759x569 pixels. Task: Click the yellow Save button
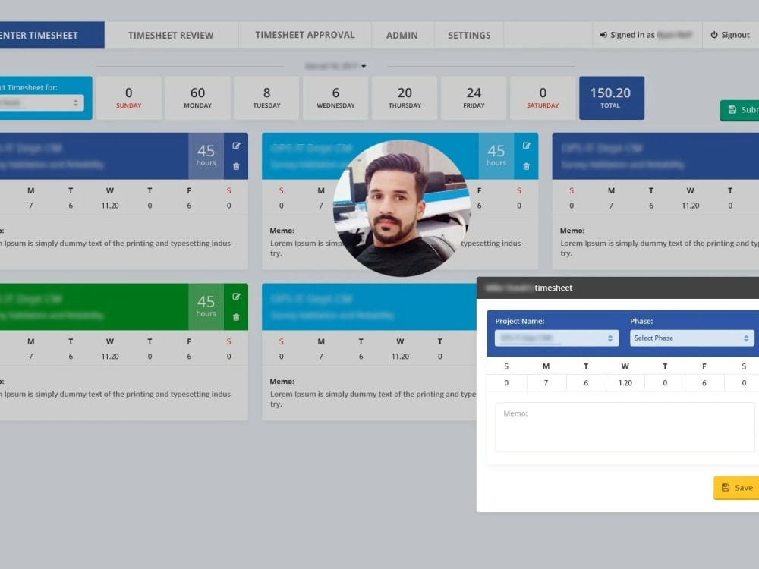(x=737, y=488)
